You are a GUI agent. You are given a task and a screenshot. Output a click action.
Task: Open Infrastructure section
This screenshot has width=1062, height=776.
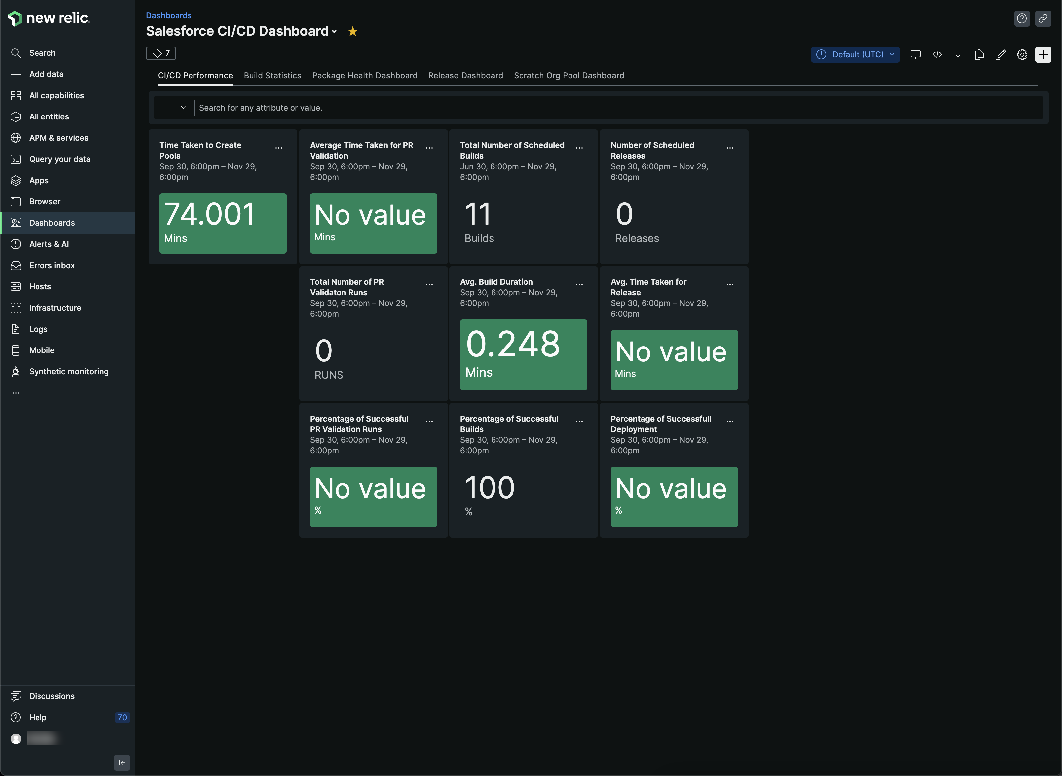coord(68,308)
